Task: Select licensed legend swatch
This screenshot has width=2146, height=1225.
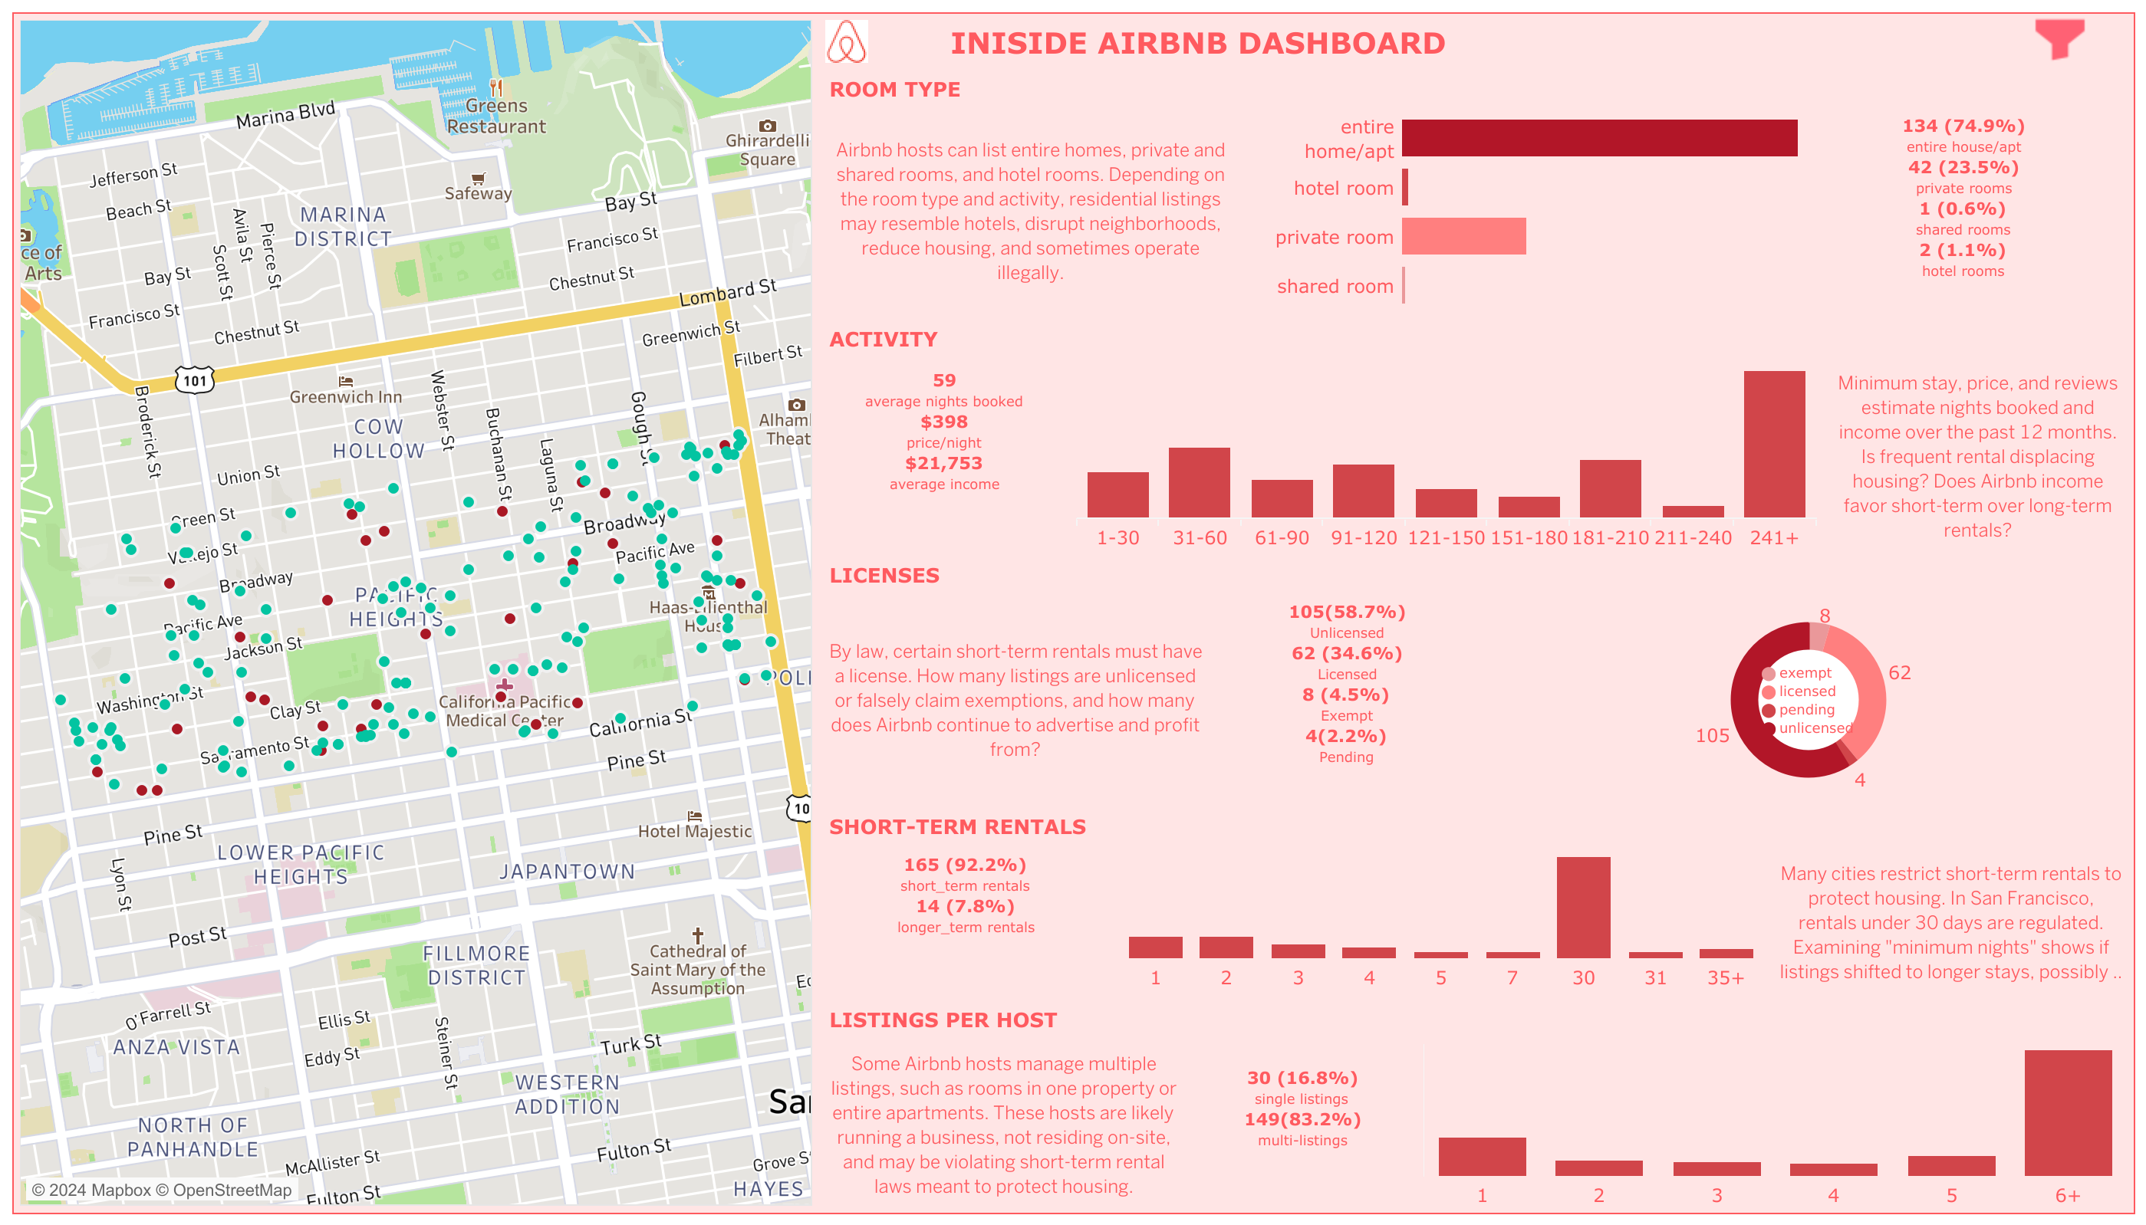Action: 1767,691
